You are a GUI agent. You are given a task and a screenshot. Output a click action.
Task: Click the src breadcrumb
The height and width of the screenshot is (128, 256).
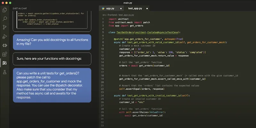pos(104,15)
